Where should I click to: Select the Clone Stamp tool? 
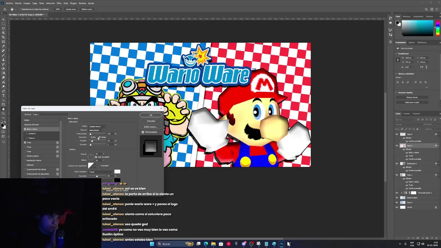tap(3, 60)
